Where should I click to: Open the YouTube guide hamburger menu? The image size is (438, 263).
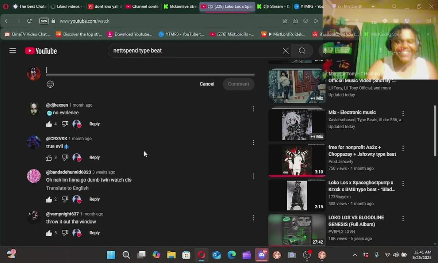[x=13, y=51]
